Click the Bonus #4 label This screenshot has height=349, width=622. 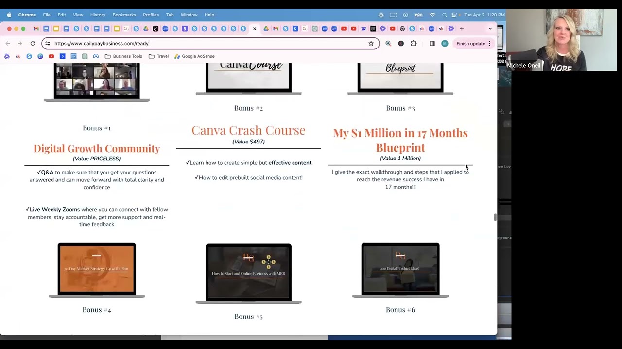(x=97, y=310)
